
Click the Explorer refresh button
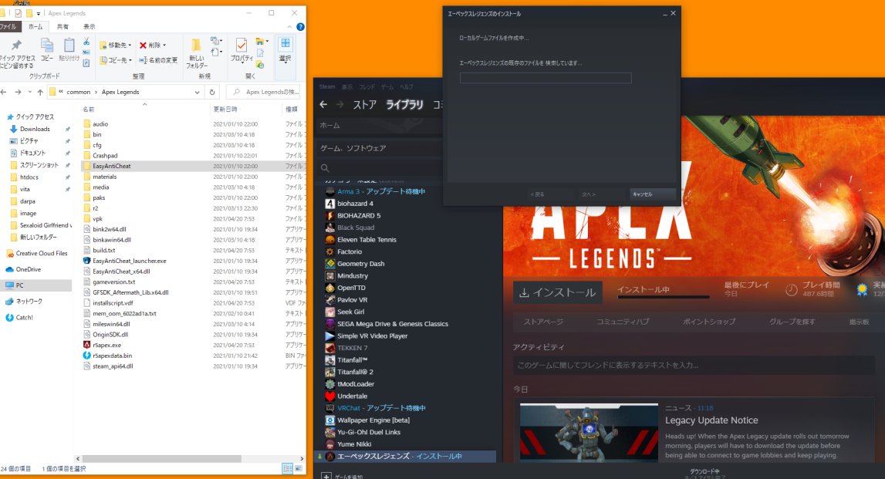(212, 92)
